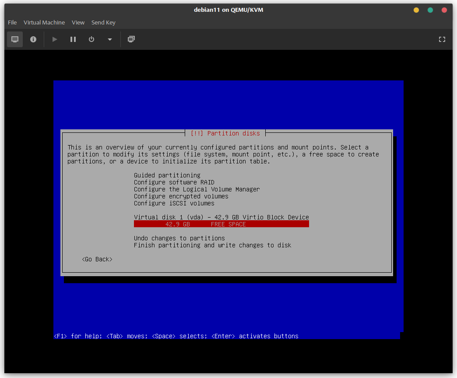Minimize window with the yellow button

coord(416,10)
